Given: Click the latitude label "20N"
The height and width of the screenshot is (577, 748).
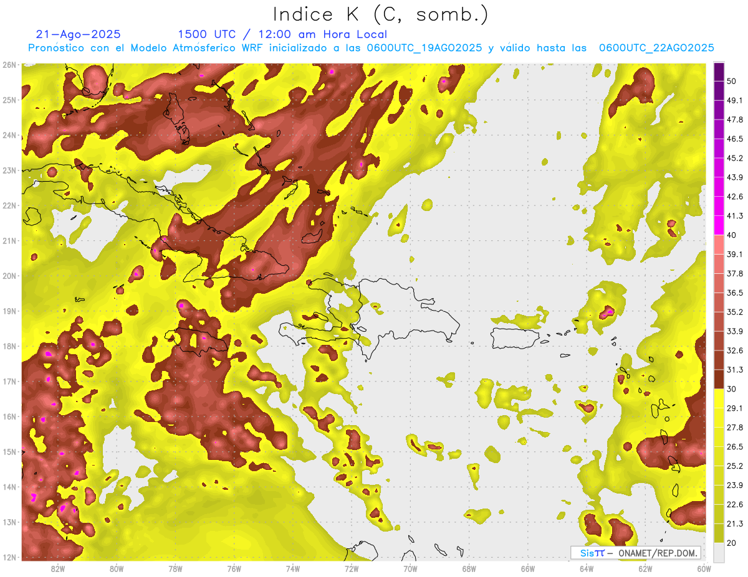Looking at the screenshot, I should click(x=9, y=276).
